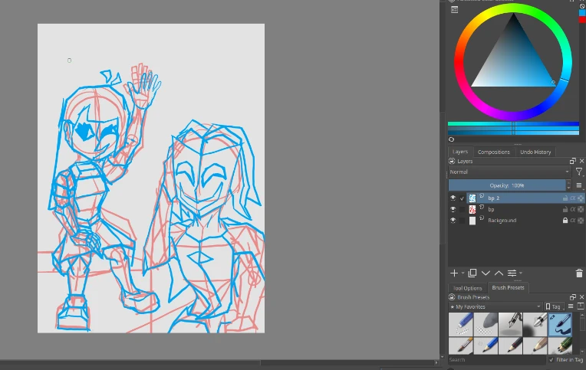Screen dimensions: 586x370
Task: Duplicate the current layer
Action: pyautogui.click(x=472, y=273)
